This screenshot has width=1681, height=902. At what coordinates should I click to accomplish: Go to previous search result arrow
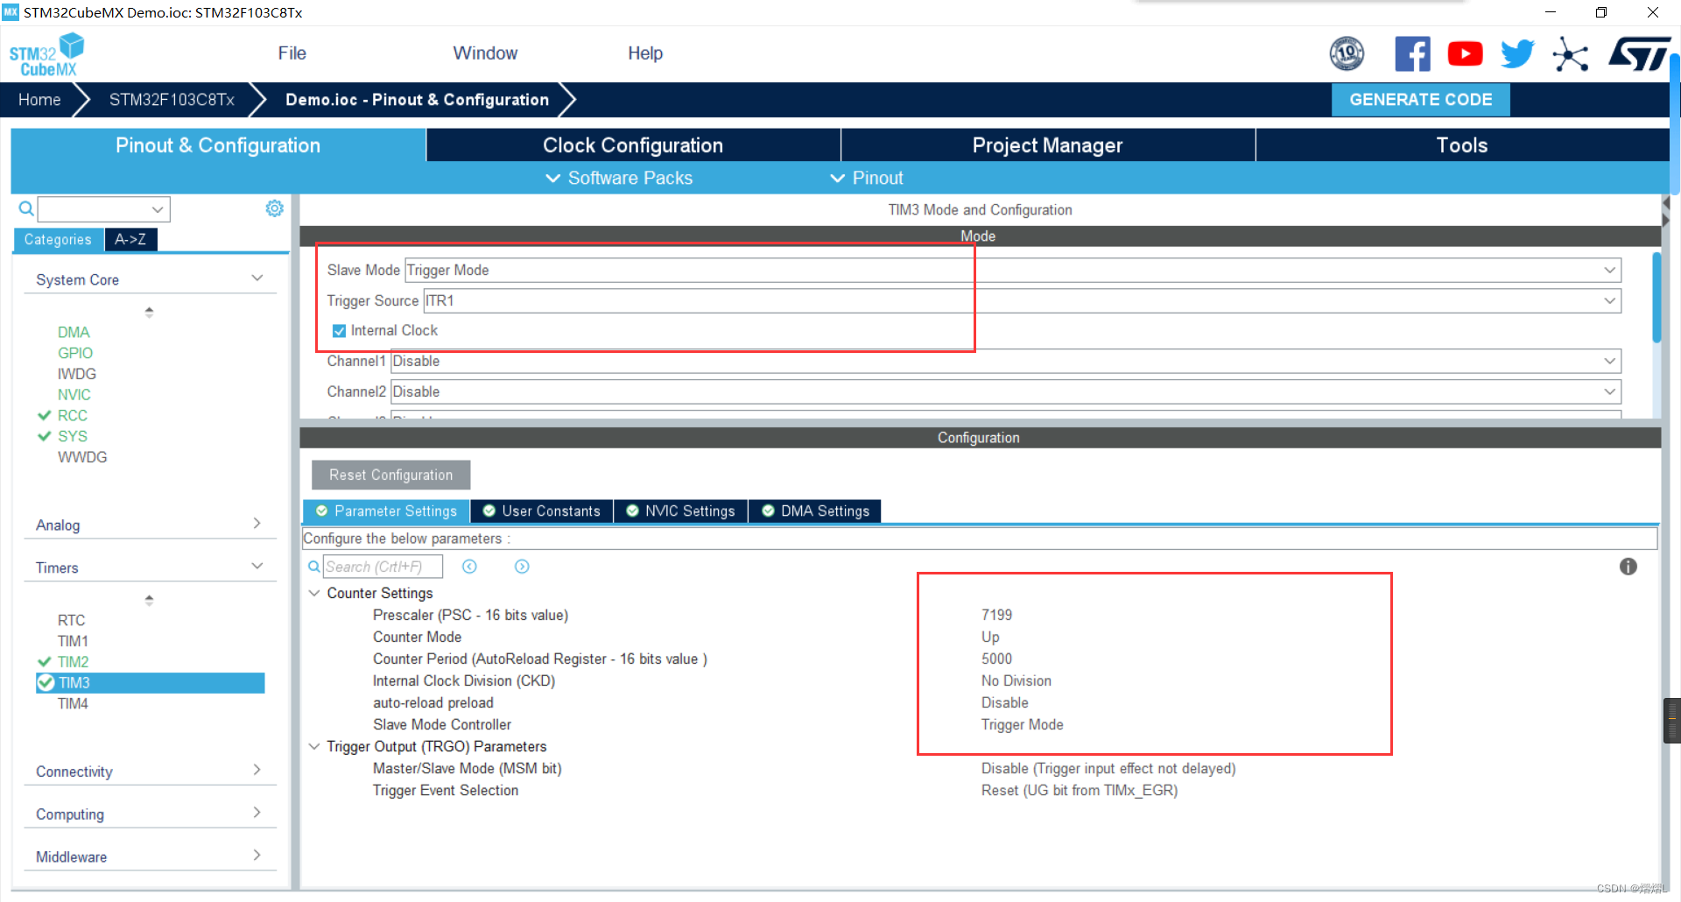(469, 567)
